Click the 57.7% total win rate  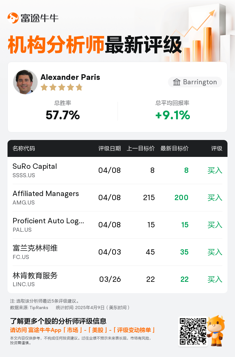(63, 115)
